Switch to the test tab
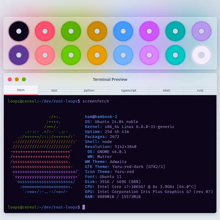 54,90
